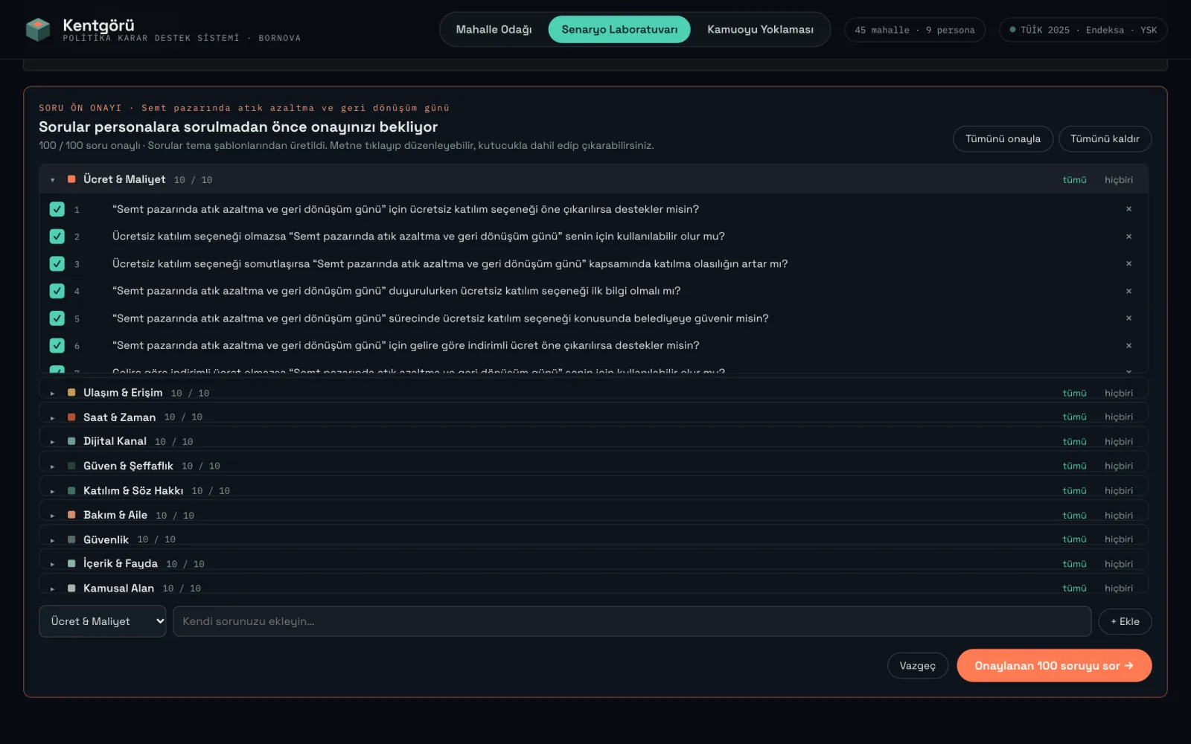1191x744 pixels.
Task: Click the Tümünü onayla button
Action: coord(1003,138)
